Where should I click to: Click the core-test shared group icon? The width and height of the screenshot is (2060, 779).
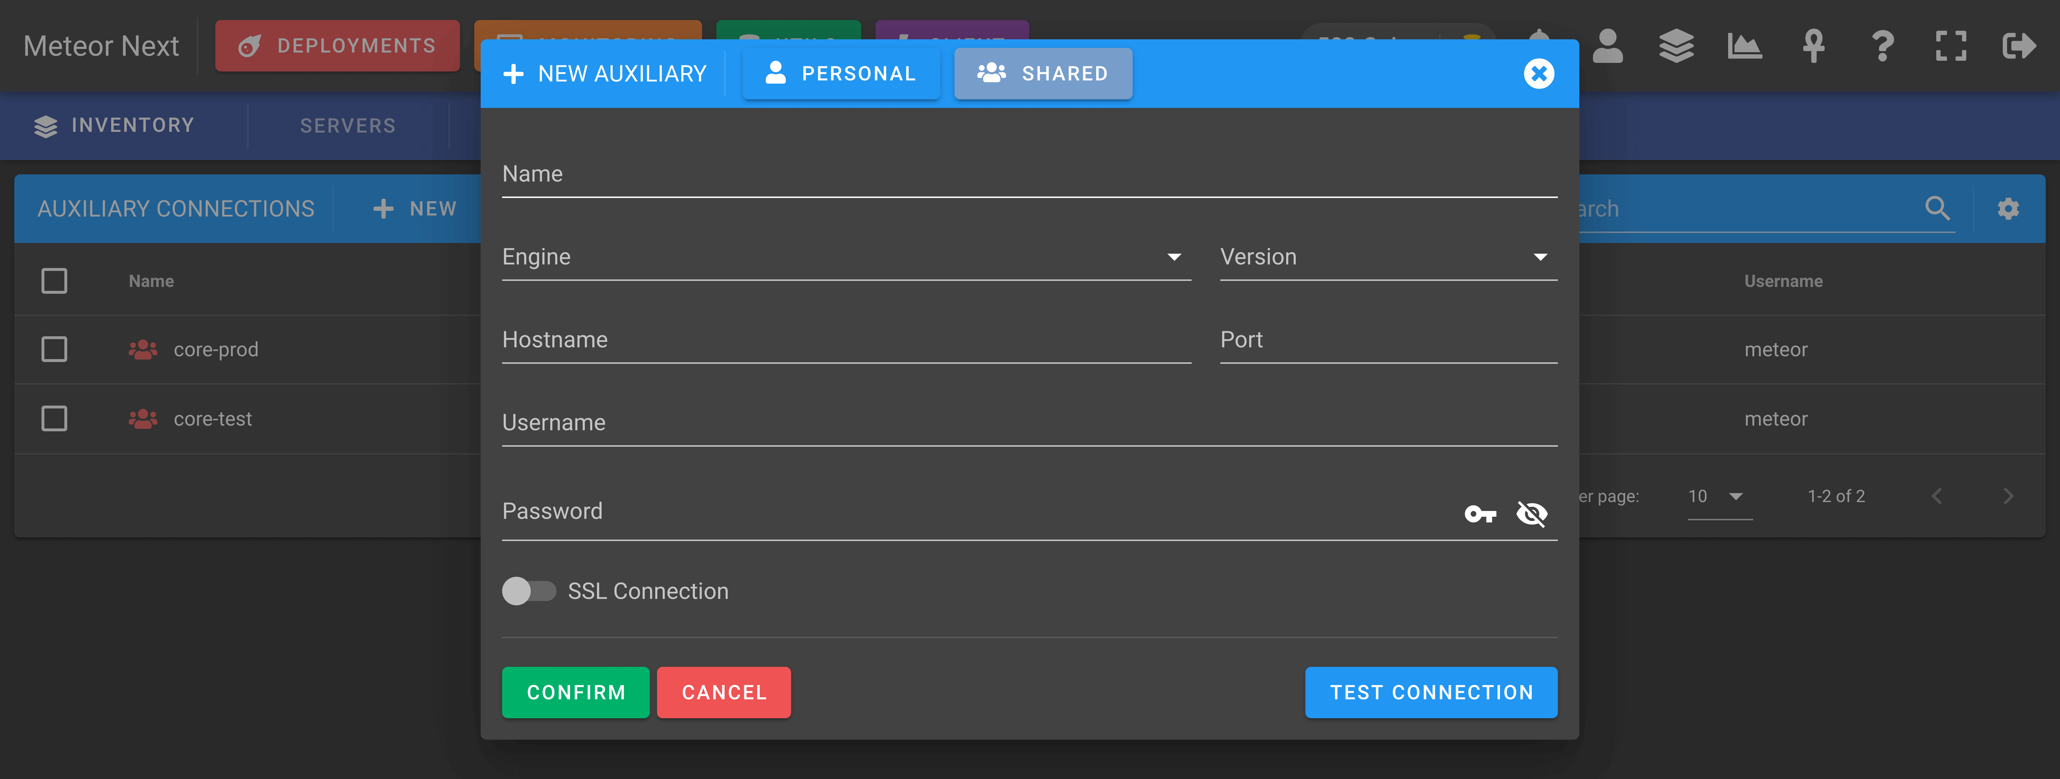click(143, 419)
